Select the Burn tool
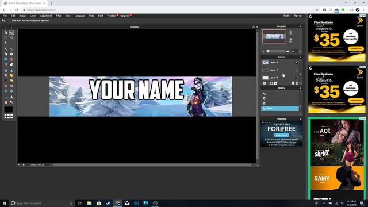 (11, 80)
